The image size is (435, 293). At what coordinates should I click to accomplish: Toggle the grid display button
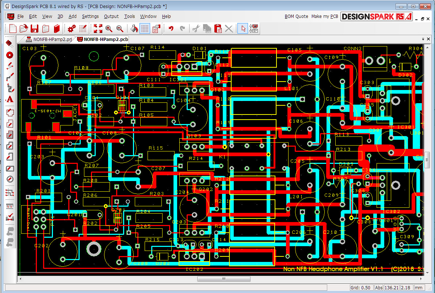pos(145,29)
